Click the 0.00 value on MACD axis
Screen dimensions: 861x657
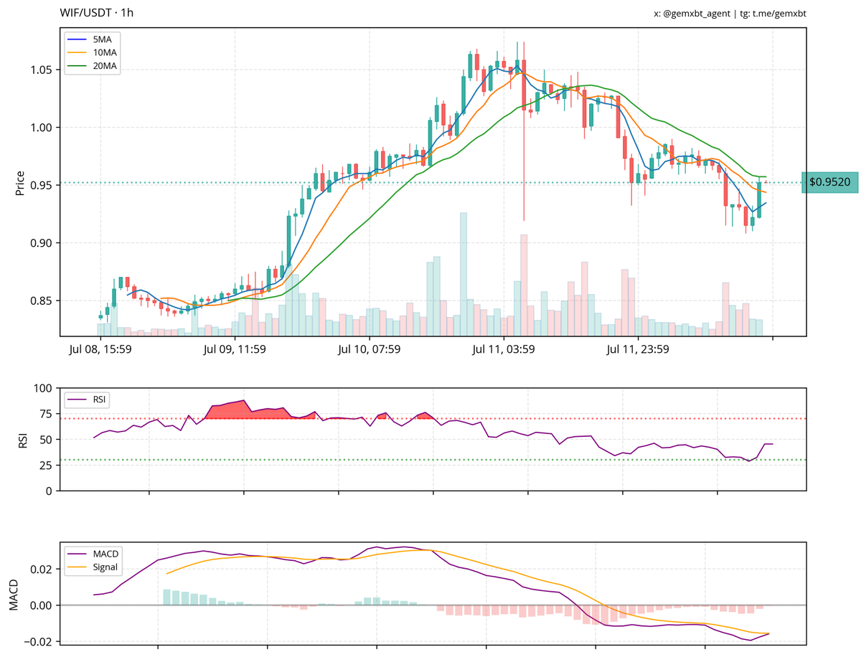42,605
